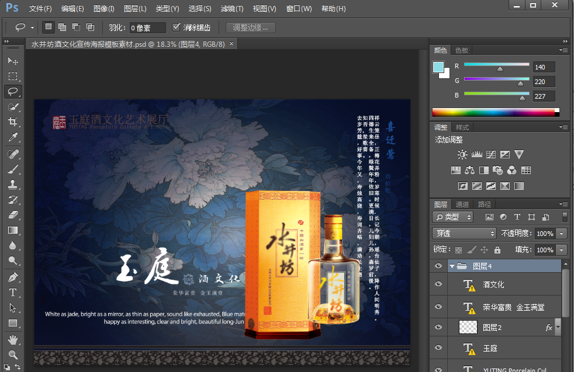Screen dimensions: 574x372
Task: Pick the Eyedropper tool
Action: [x=13, y=137]
